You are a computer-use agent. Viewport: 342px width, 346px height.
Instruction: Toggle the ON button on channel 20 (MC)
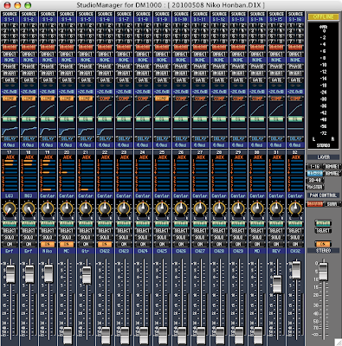[67, 244]
